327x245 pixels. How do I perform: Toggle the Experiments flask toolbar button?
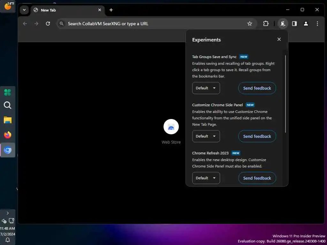[x=283, y=24]
